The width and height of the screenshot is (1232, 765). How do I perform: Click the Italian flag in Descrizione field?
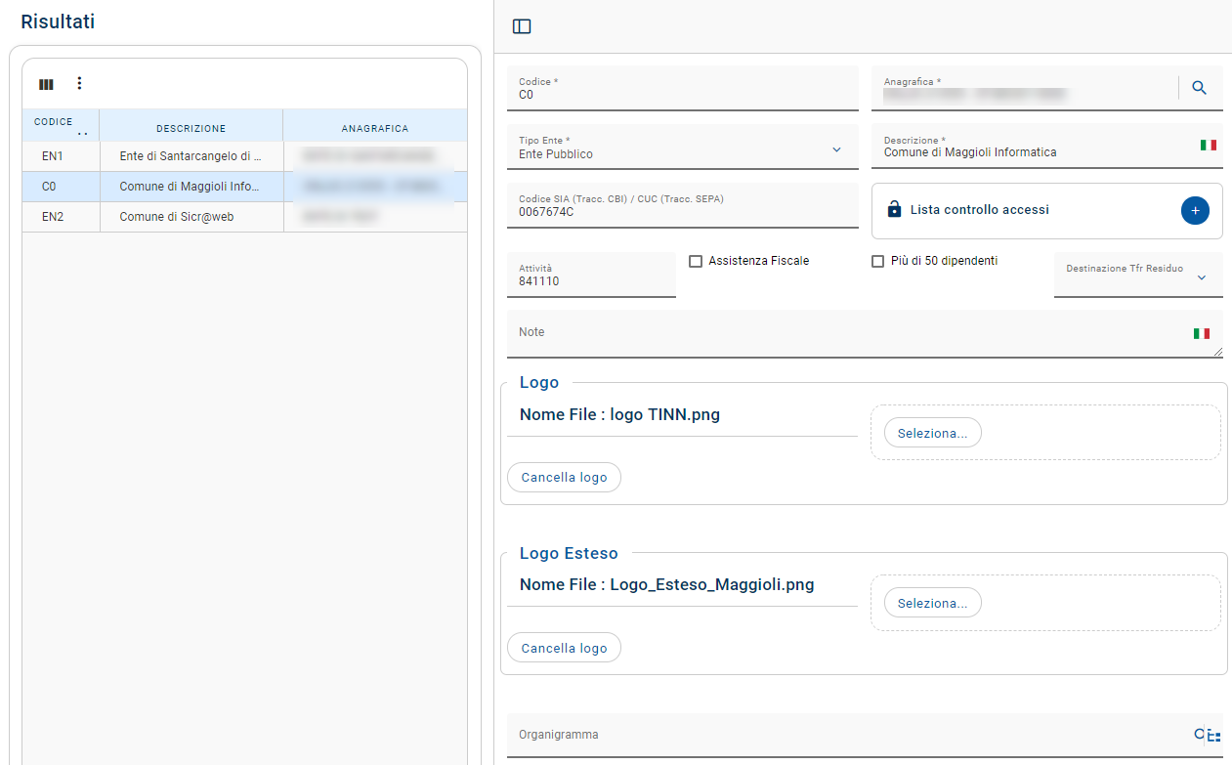tap(1209, 146)
